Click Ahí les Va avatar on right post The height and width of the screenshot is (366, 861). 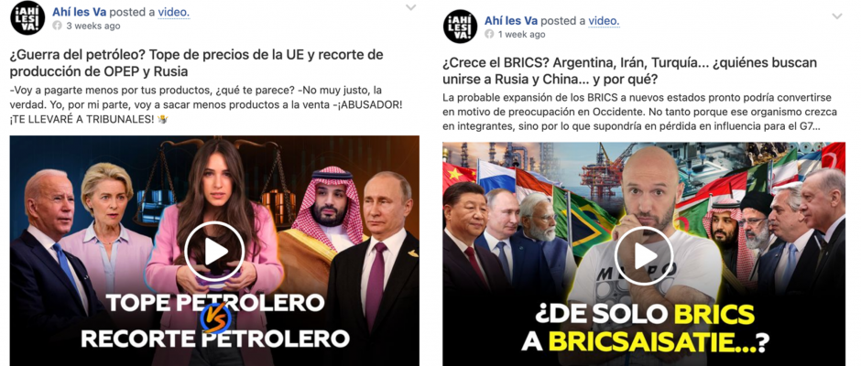coord(460,27)
